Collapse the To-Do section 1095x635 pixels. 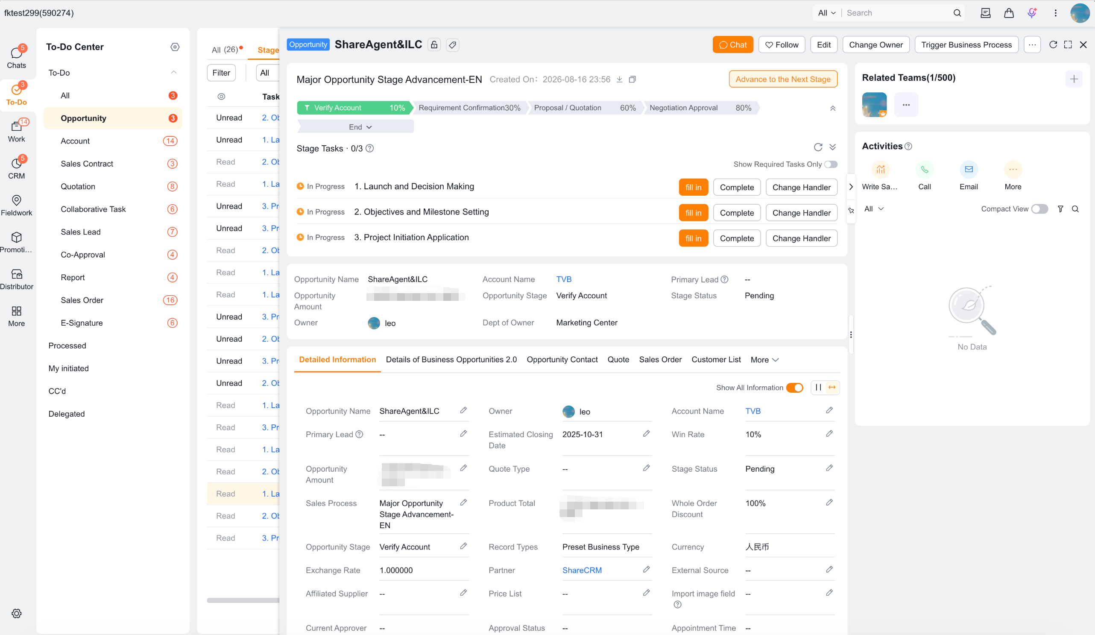point(174,73)
